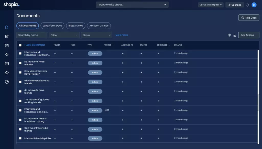The image size is (262, 149).
Task: Assign 'Introverts and Friendship: Can It Be...' document
Action: coord(123,110)
